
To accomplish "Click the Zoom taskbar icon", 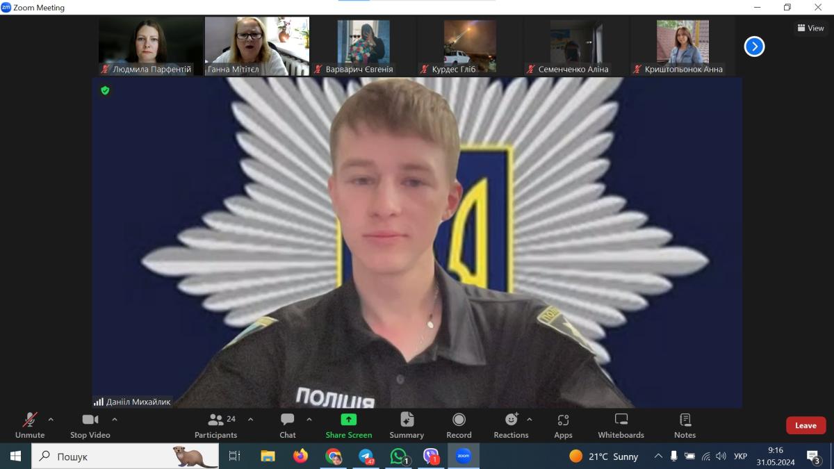I will pyautogui.click(x=464, y=456).
